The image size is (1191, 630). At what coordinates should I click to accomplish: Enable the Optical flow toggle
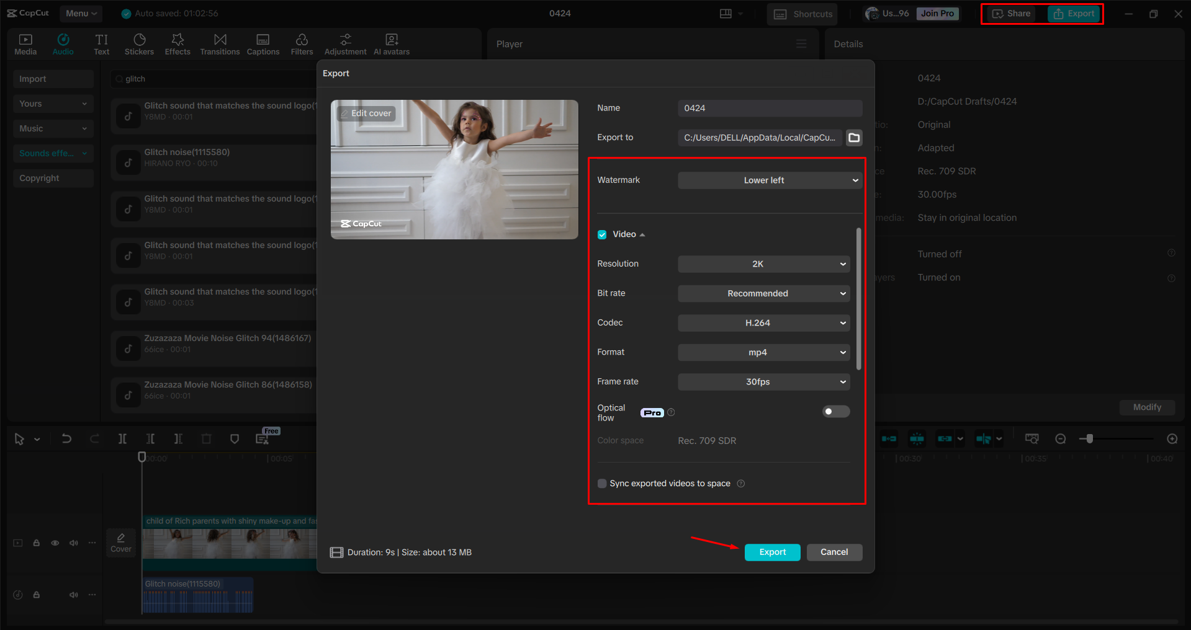click(x=835, y=411)
